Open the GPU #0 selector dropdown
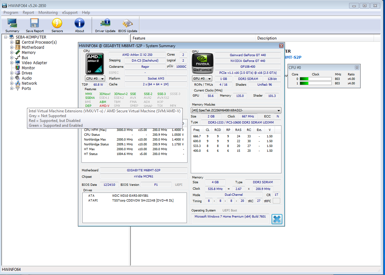Image resolution: width=385 pixels, height=275 pixels. [202, 79]
